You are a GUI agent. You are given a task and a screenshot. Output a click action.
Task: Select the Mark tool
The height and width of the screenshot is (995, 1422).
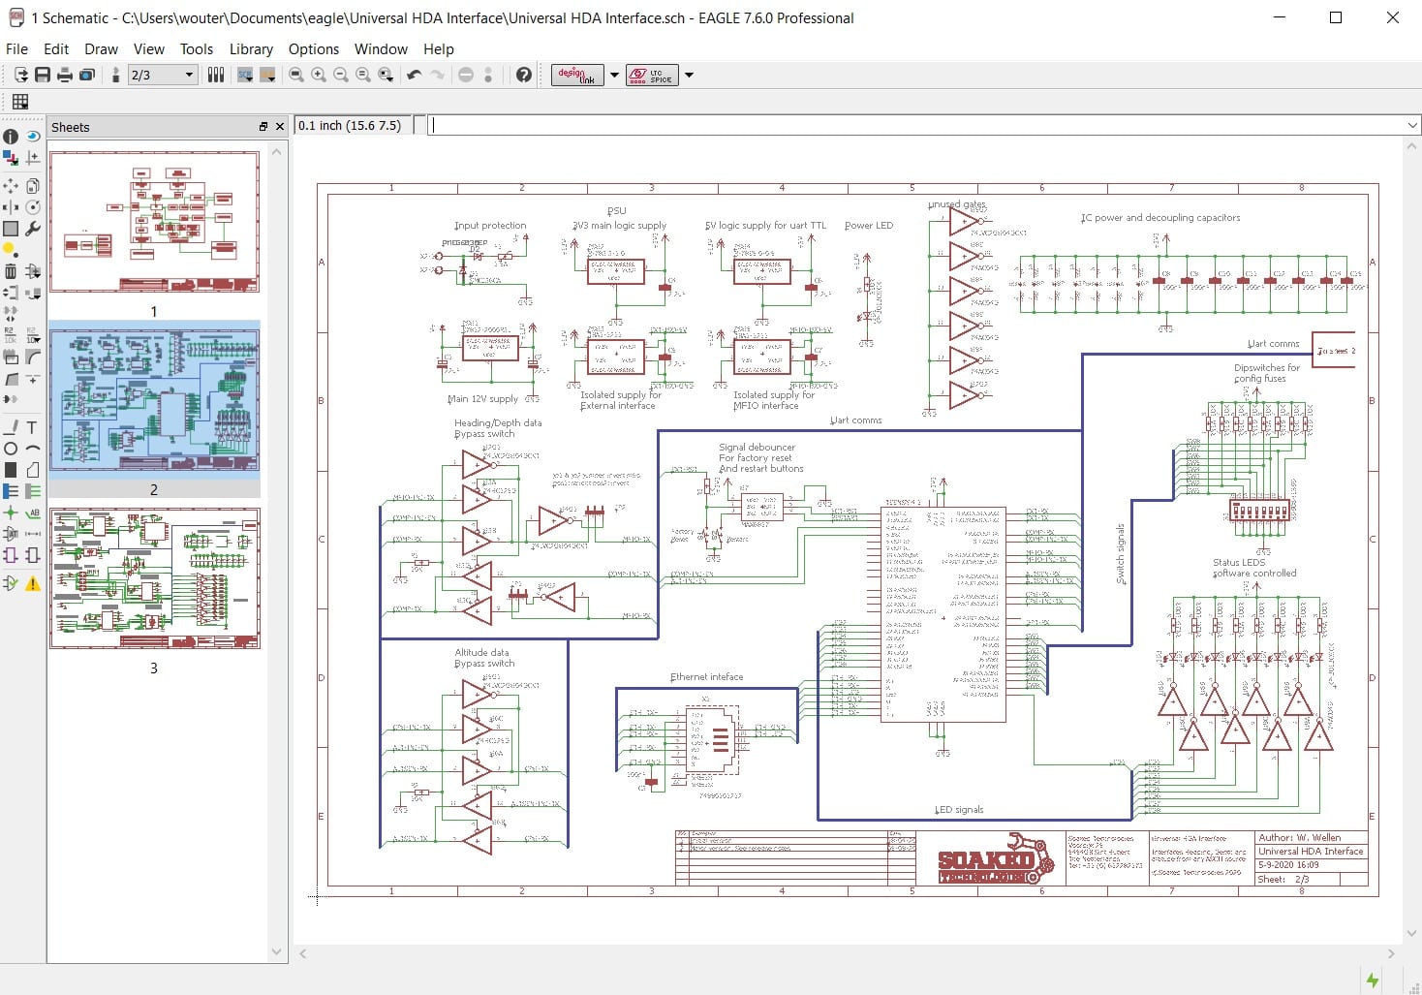point(33,158)
